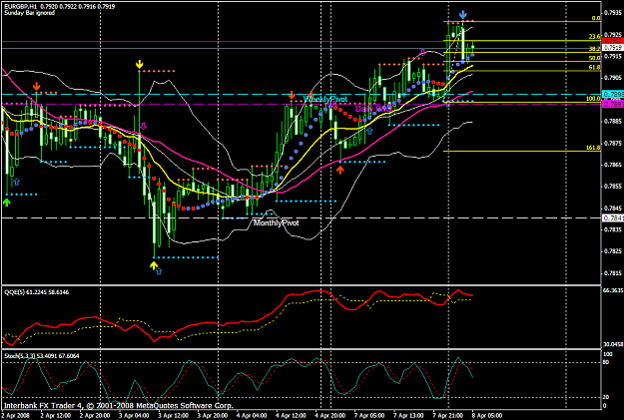Select the cyan 0.7895 weekly pivot price tag

pyautogui.click(x=613, y=94)
